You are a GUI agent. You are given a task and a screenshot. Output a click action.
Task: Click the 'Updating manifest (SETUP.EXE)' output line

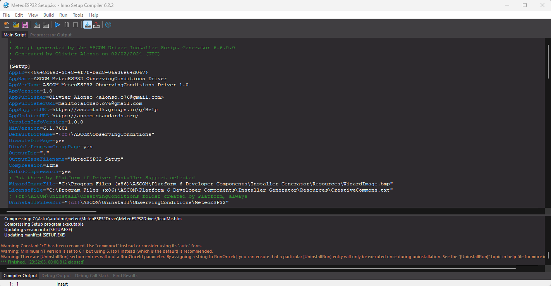click(x=35, y=235)
